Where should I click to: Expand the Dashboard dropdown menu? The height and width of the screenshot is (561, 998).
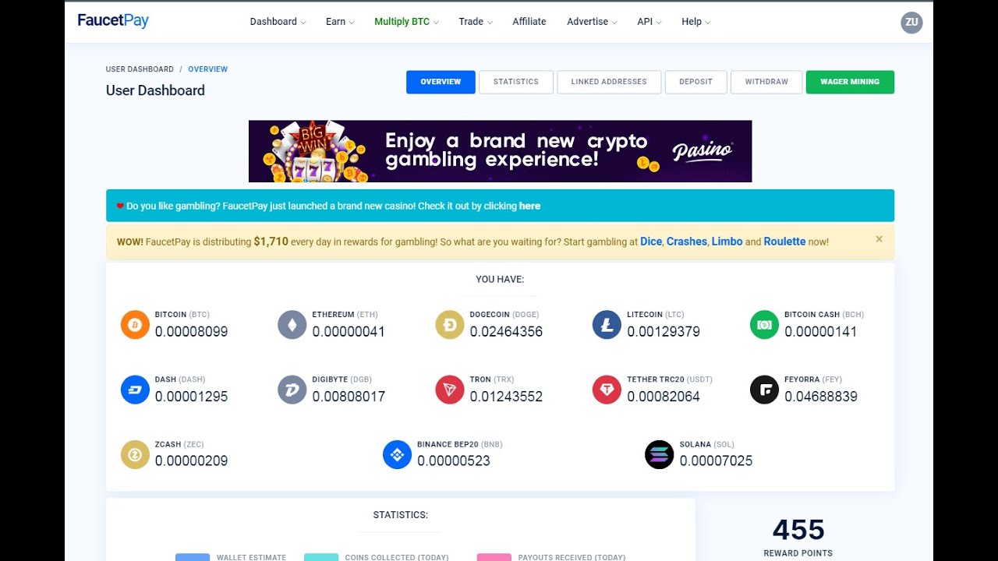click(x=278, y=22)
